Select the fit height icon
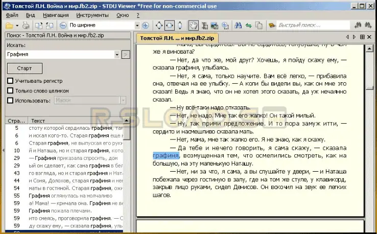 pyautogui.click(x=180, y=26)
